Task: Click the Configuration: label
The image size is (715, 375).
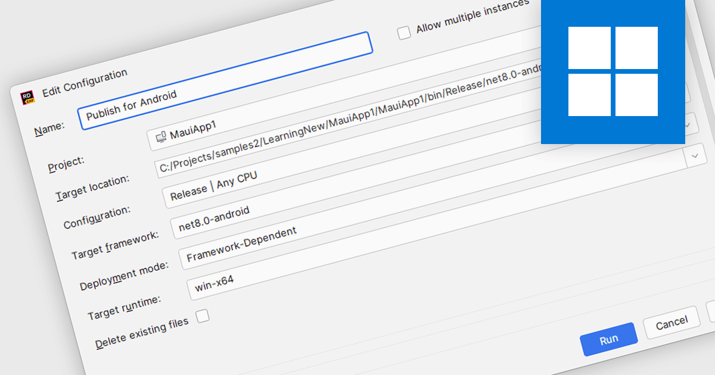Action: tap(97, 217)
